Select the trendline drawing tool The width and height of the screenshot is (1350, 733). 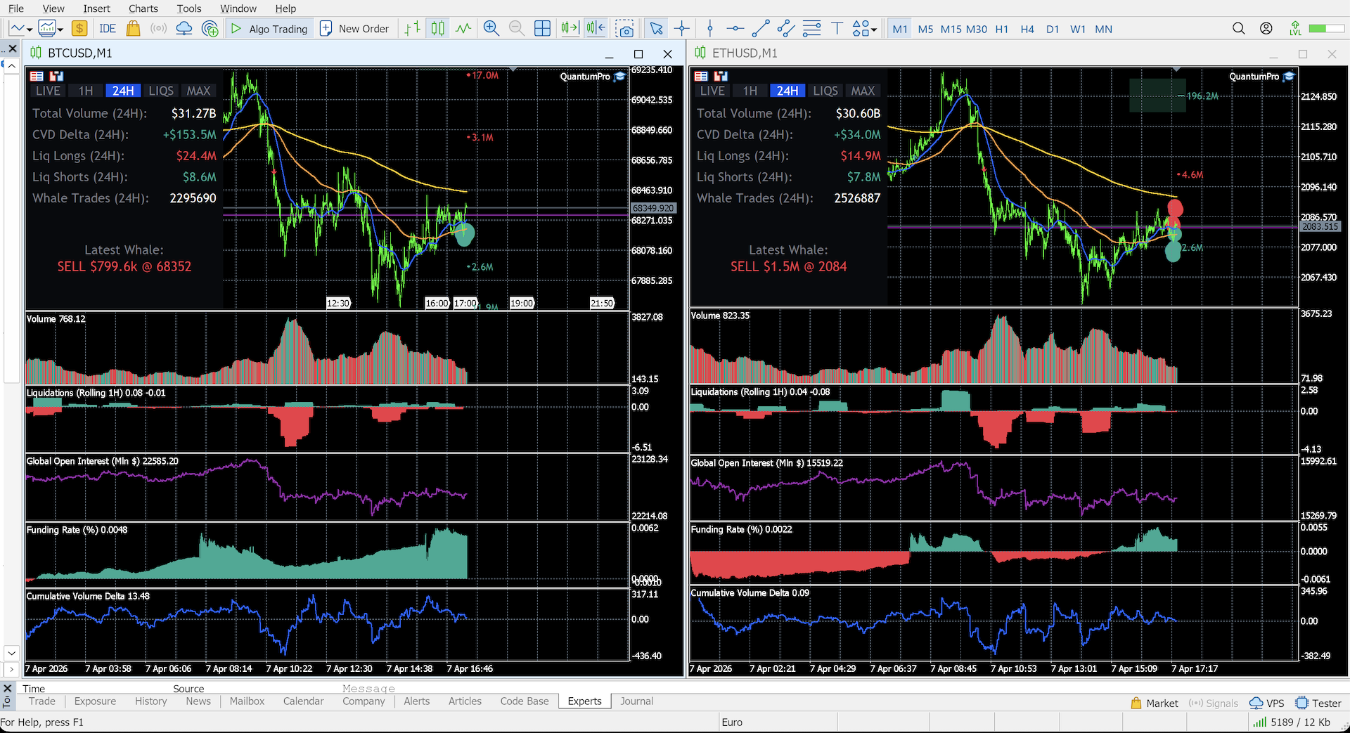(x=760, y=29)
